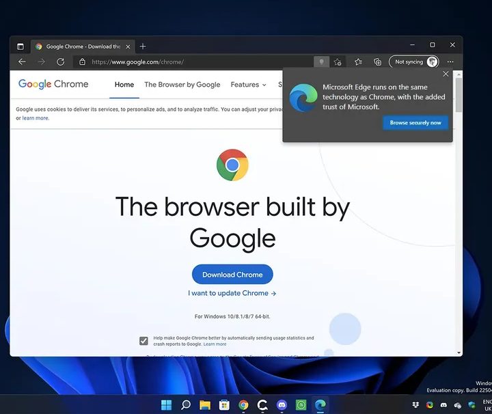
Task: Open the Not syncing profile button
Action: 414,61
